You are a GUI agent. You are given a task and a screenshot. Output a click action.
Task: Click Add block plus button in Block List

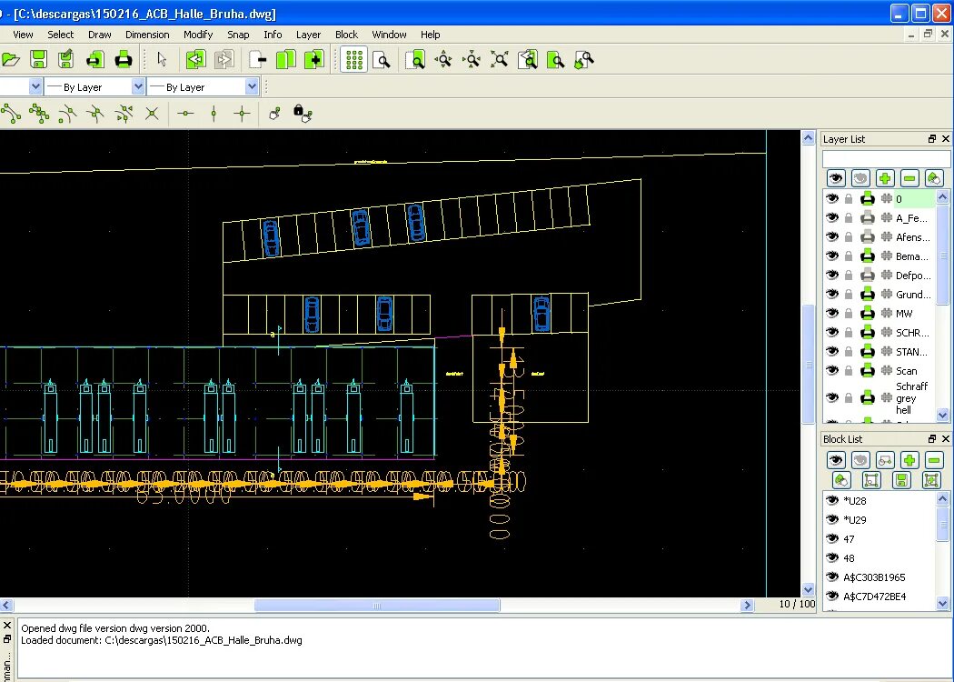point(909,460)
